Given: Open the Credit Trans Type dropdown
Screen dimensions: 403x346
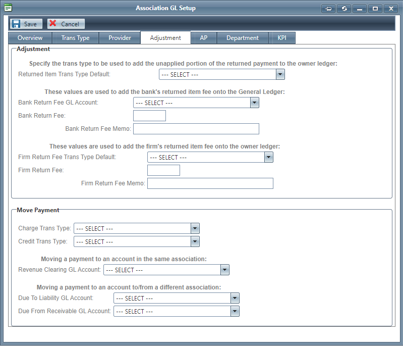Looking at the screenshot, I should tap(195, 241).
